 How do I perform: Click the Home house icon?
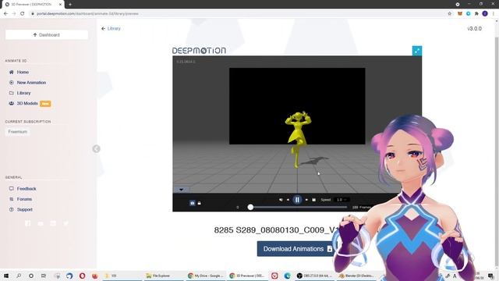coord(12,72)
